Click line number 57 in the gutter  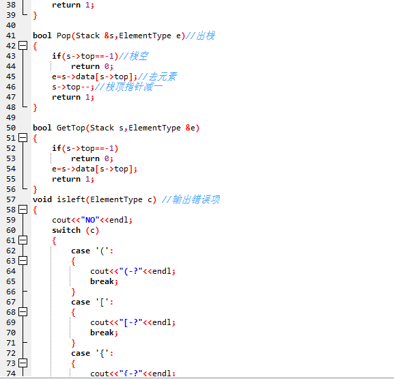tap(11, 199)
